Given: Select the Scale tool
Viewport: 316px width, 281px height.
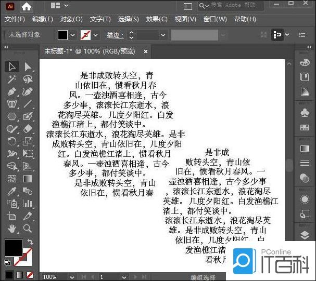Looking at the screenshot, I should [x=28, y=141].
